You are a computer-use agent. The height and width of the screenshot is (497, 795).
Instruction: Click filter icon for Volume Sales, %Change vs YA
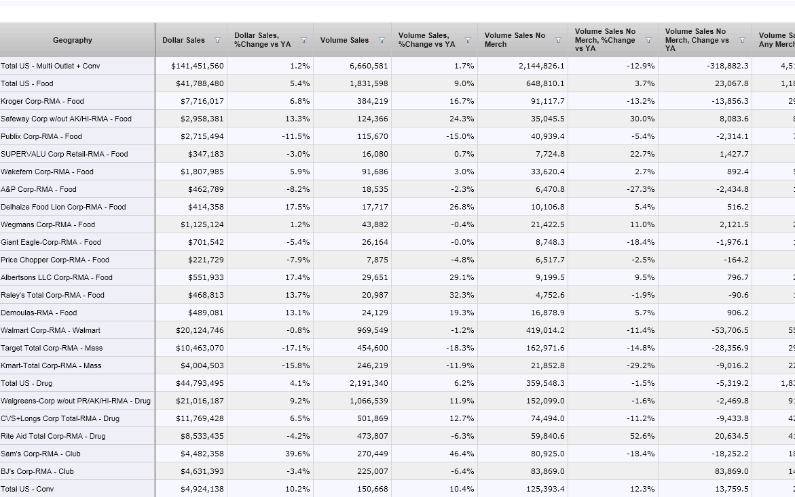468,41
